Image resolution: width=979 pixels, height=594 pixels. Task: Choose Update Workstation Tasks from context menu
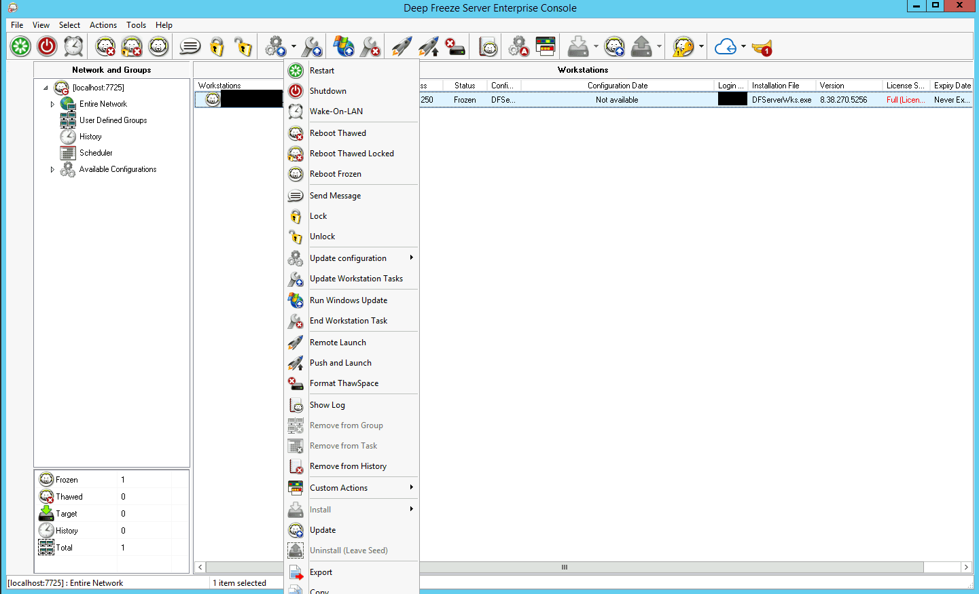coord(351,279)
